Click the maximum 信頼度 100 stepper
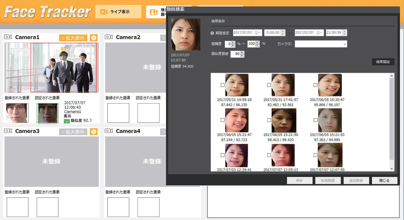This screenshot has width=404, height=220. click(x=257, y=44)
